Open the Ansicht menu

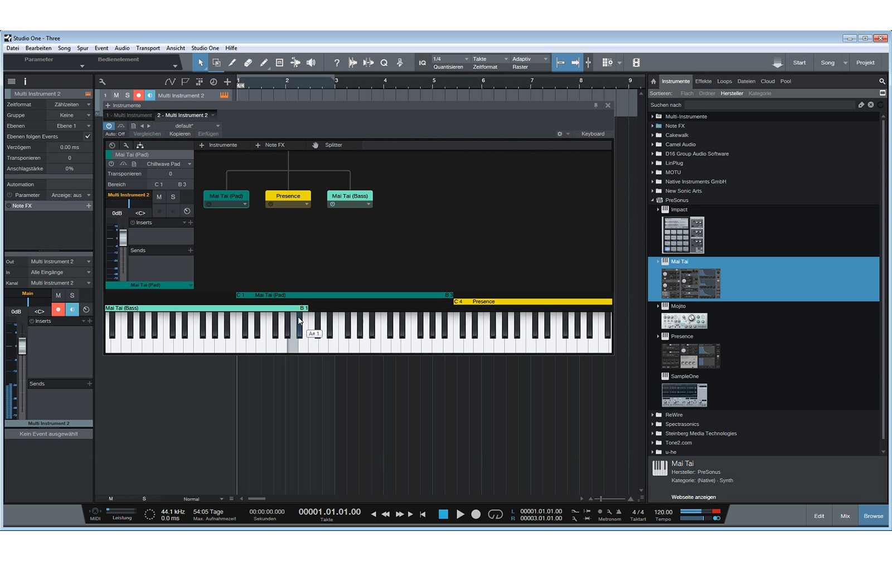point(176,48)
